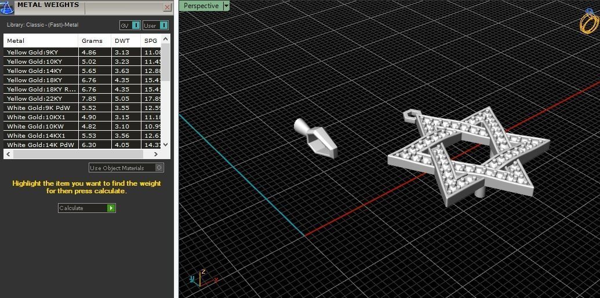
Task: Click the 5.05 DWT cell
Action: (126, 98)
